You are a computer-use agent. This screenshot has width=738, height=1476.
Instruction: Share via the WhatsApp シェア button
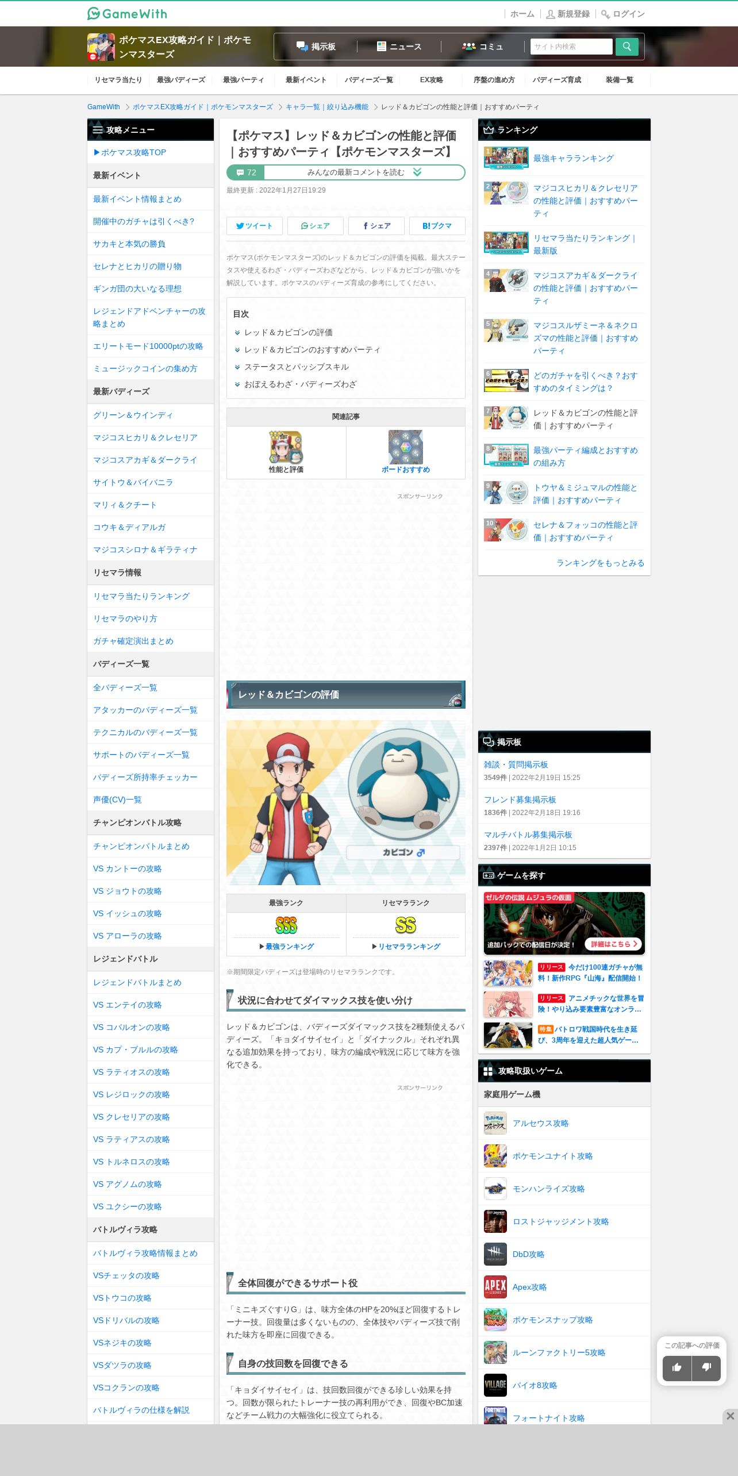tap(316, 226)
